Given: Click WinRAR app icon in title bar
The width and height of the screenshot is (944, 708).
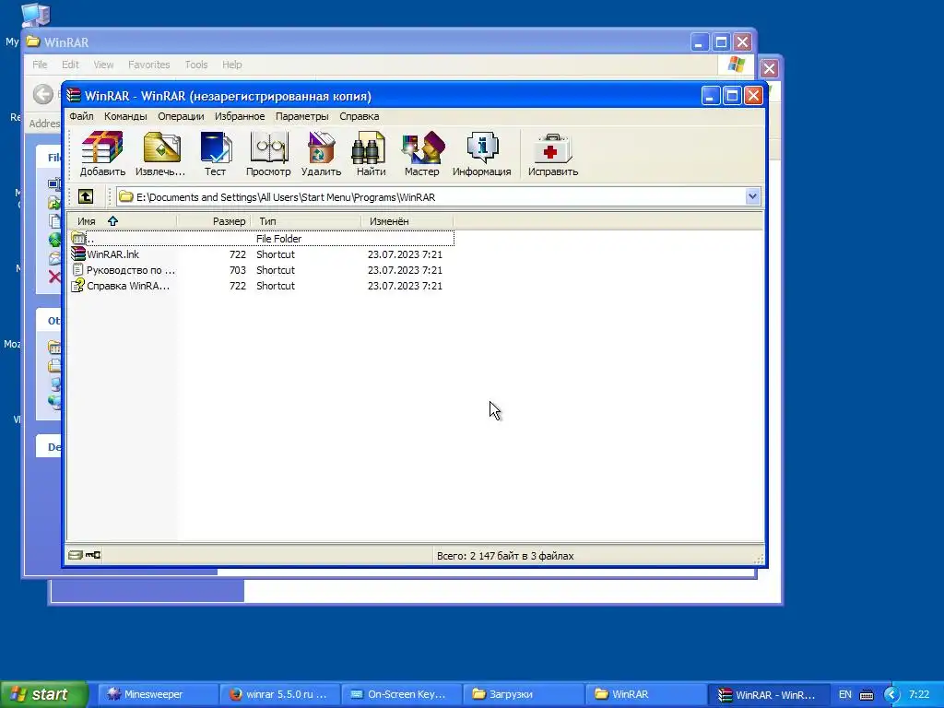Looking at the screenshot, I should pyautogui.click(x=74, y=96).
